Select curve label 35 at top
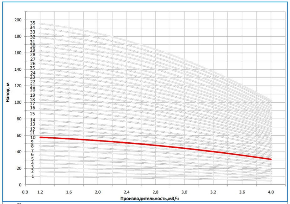Image resolution: width=290 pixels, height=204 pixels. point(33,23)
